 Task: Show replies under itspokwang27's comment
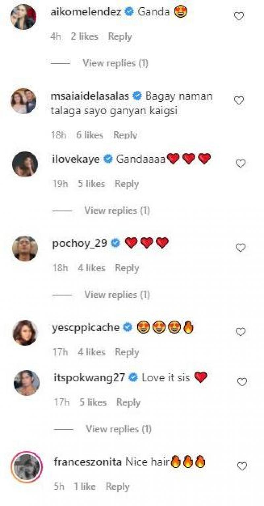pos(118,429)
